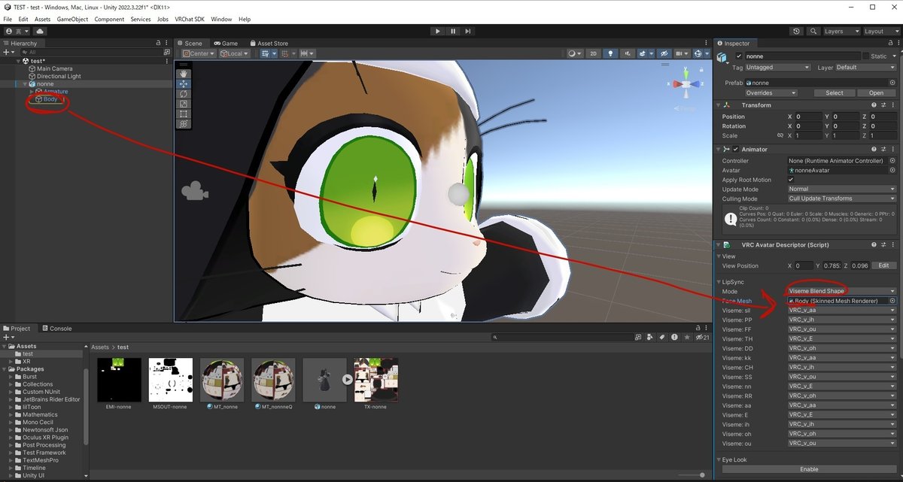Open the Update Mode dropdown
The height and width of the screenshot is (482, 903).
(x=842, y=189)
